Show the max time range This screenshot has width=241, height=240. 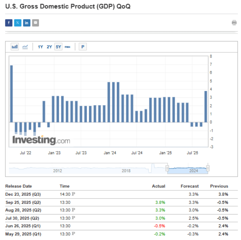(67, 47)
